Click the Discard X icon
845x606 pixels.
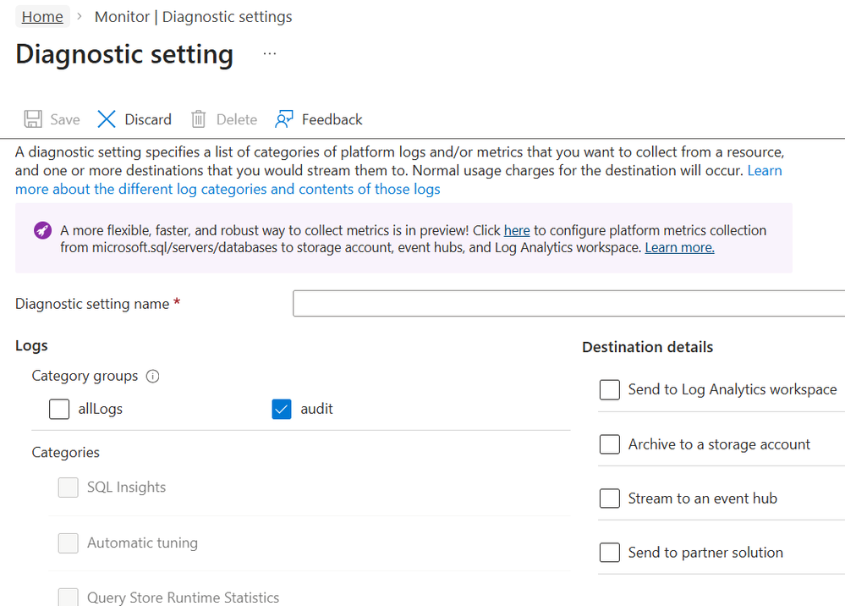pos(107,119)
